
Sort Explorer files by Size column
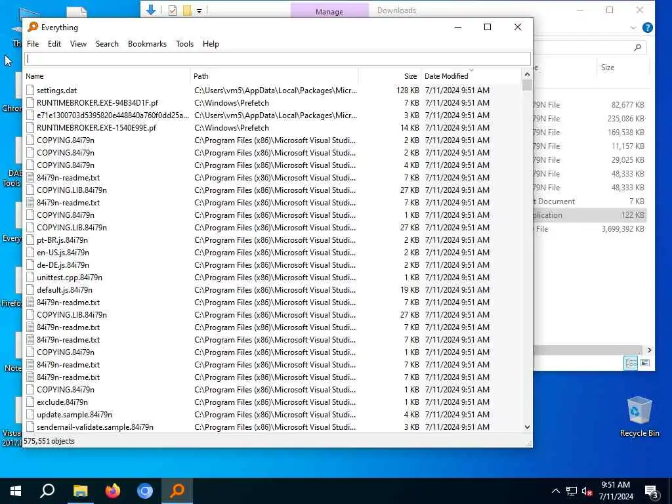point(607,68)
